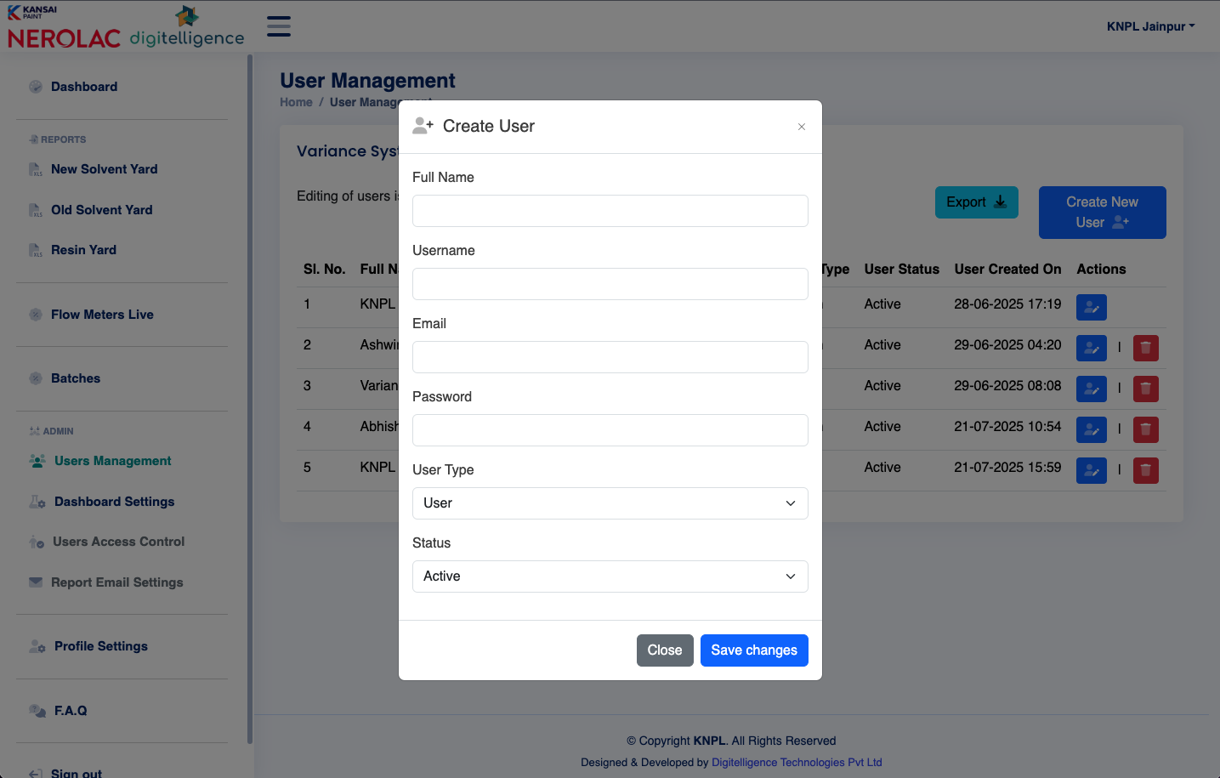Click the Report Email Settings envelope icon
1220x778 pixels.
36,582
